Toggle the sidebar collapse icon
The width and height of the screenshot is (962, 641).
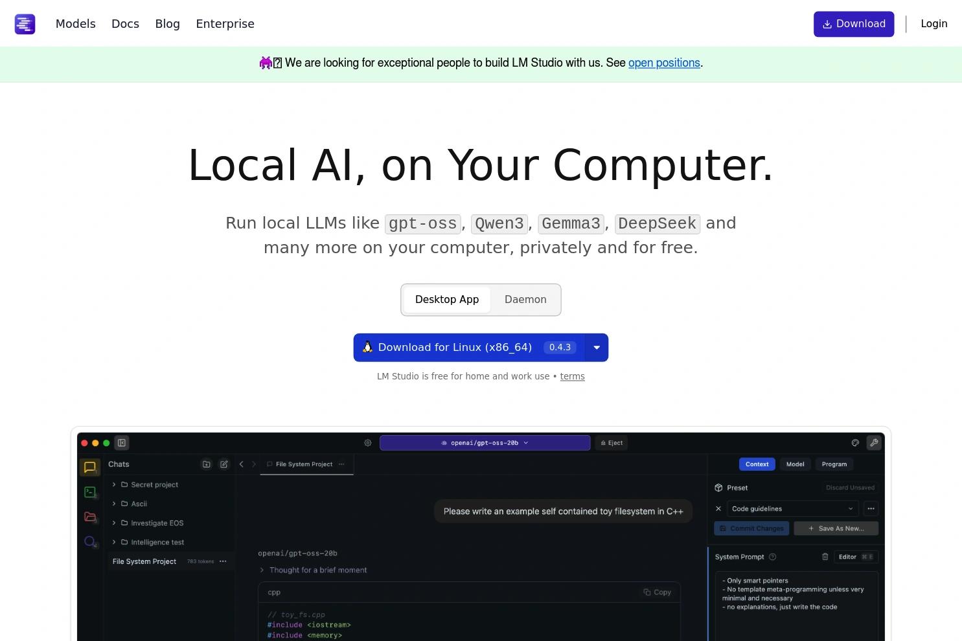[122, 443]
